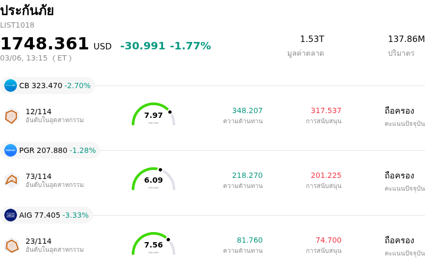425x265 pixels.
Task: Click the 137.86M volume value
Action: point(406,39)
